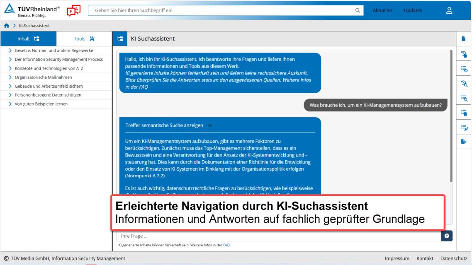Open the user account profile icon
Screen dimensions: 472x265
pos(449,11)
